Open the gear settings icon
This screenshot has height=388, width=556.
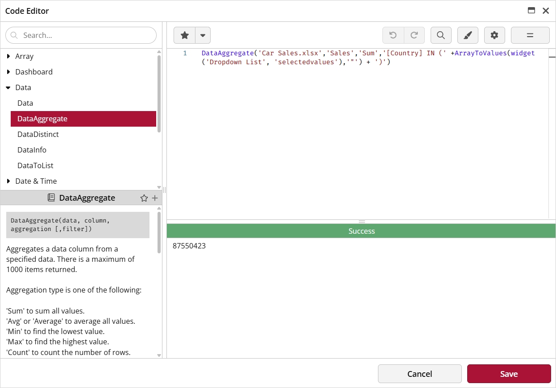494,35
